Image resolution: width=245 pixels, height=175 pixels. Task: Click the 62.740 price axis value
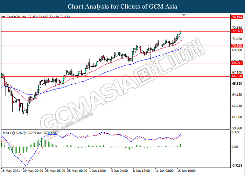(237, 106)
